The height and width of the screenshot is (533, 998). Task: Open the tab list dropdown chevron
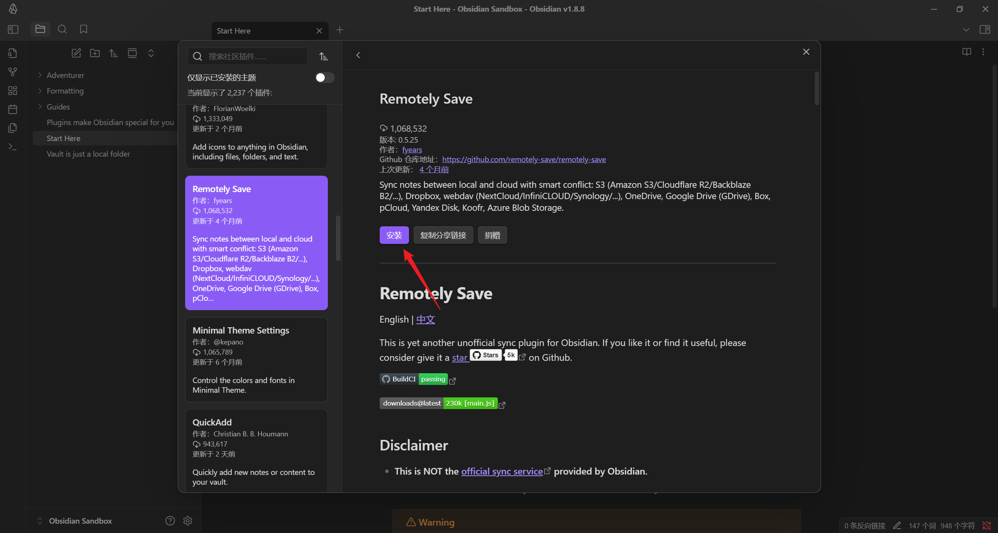[x=966, y=30]
